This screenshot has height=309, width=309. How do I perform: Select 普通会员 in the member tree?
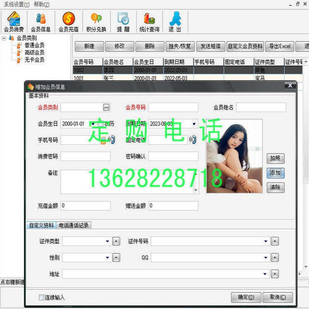(x=34, y=45)
